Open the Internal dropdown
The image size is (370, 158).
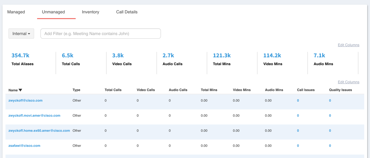pos(21,33)
